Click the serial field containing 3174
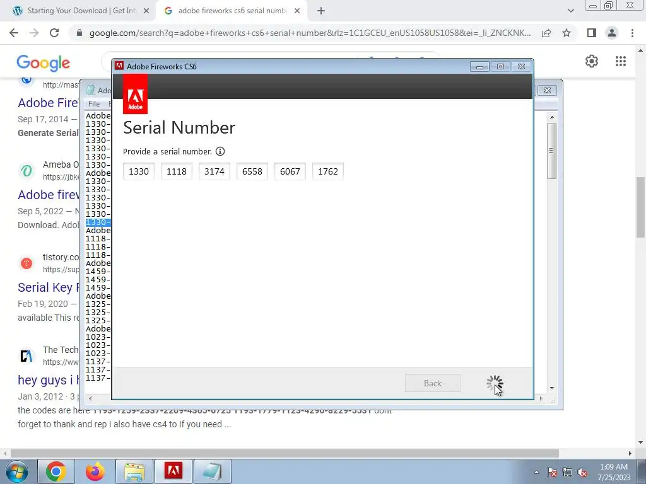The image size is (646, 484). tap(214, 171)
